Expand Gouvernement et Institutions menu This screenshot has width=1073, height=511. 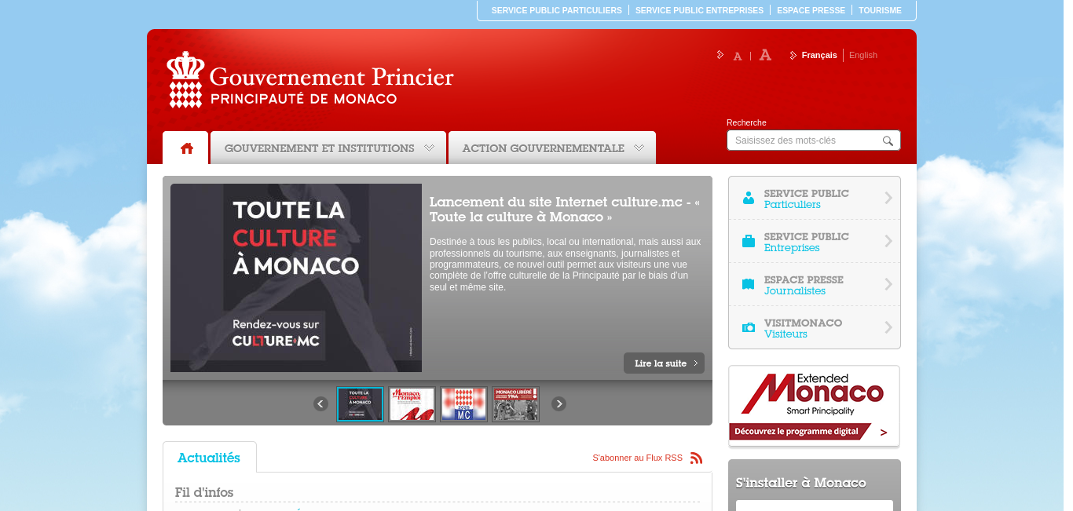point(328,148)
